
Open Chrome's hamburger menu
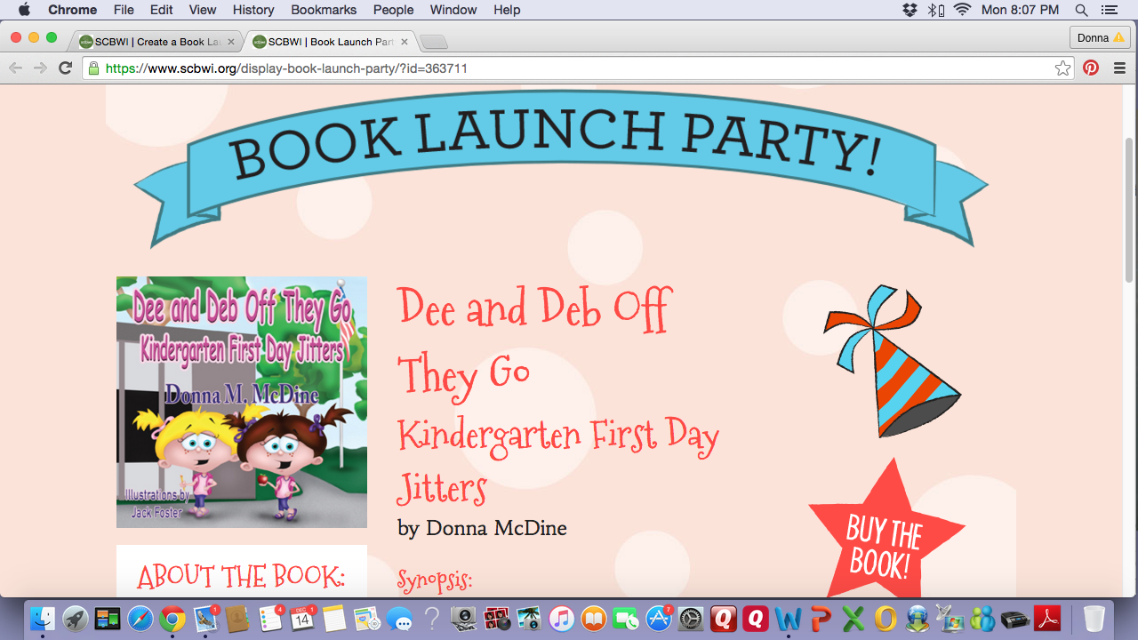[x=1119, y=68]
